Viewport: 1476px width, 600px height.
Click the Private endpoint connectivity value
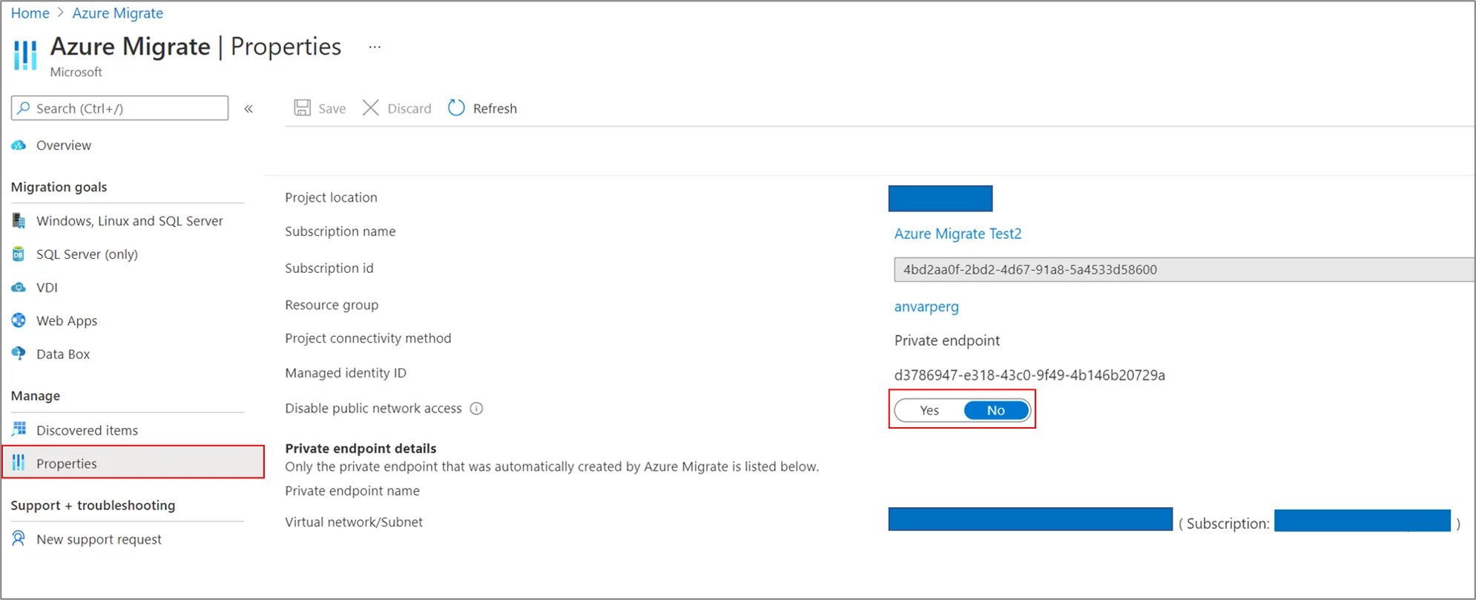tap(947, 340)
